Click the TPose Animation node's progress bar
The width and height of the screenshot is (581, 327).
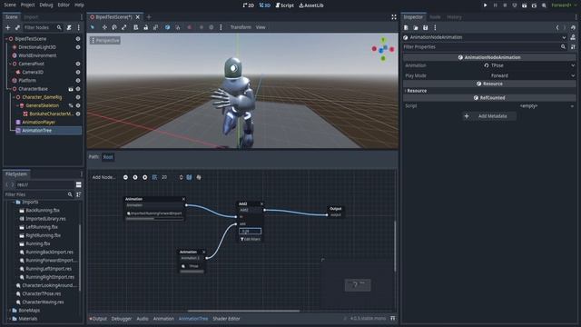tap(192, 272)
